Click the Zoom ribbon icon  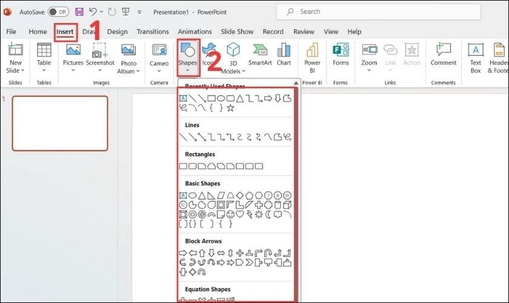coord(370,50)
